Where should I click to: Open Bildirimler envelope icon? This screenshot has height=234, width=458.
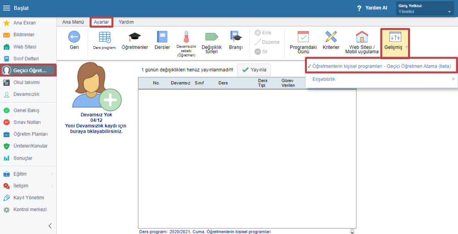click(6, 35)
